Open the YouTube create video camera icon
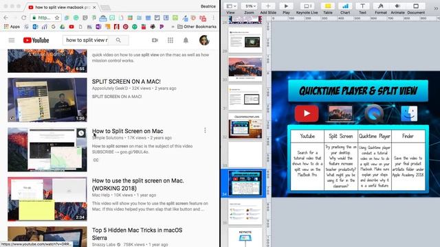The image size is (440, 247). coord(155,40)
